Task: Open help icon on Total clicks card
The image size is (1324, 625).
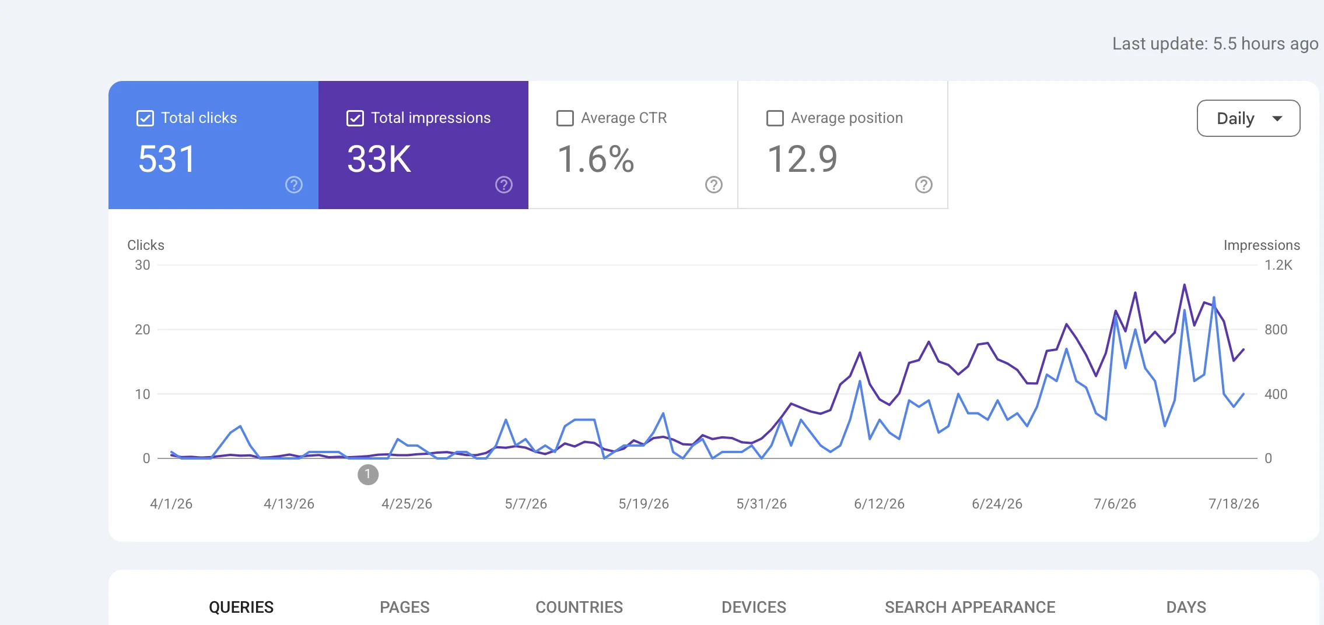Action: pos(294,185)
